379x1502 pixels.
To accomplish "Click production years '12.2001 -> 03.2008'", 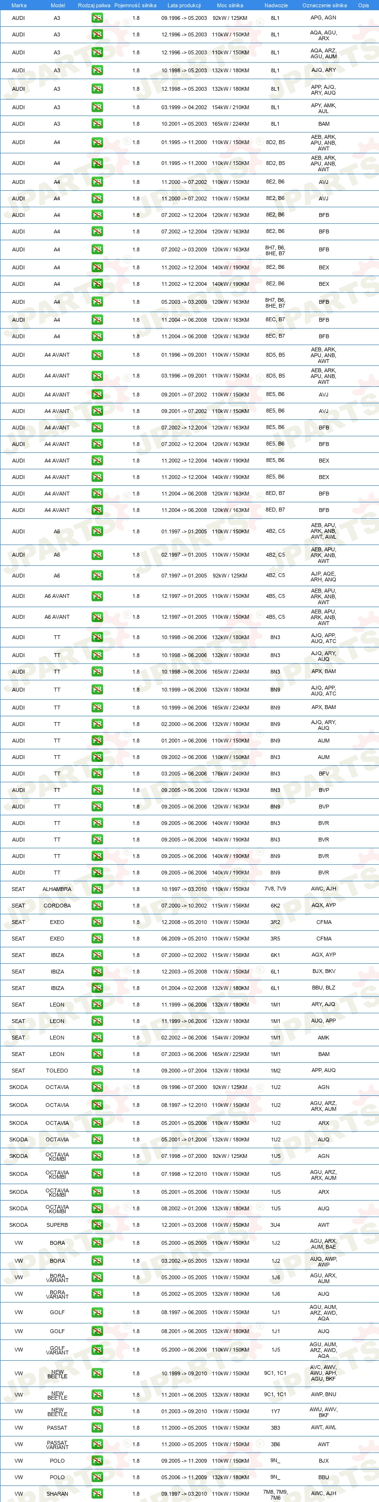I will click(184, 1225).
